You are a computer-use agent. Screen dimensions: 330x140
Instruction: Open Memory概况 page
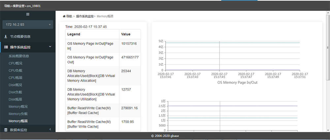(x=18, y=107)
